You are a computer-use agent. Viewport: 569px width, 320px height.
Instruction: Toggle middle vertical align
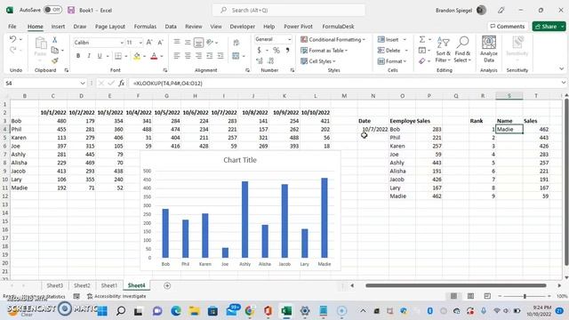point(188,43)
